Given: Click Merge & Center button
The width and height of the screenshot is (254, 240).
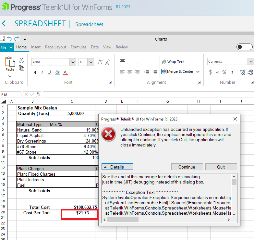Looking at the screenshot, I should [177, 71].
